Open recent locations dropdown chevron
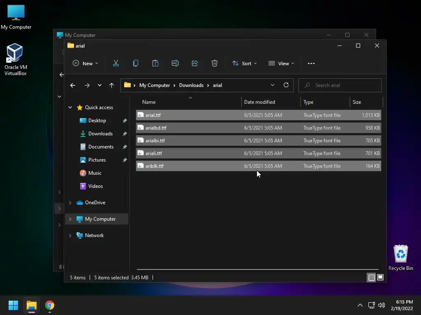This screenshot has height=315, width=421. pos(99,85)
